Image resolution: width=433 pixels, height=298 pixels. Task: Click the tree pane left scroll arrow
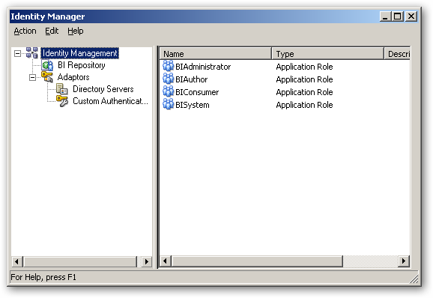click(x=17, y=261)
